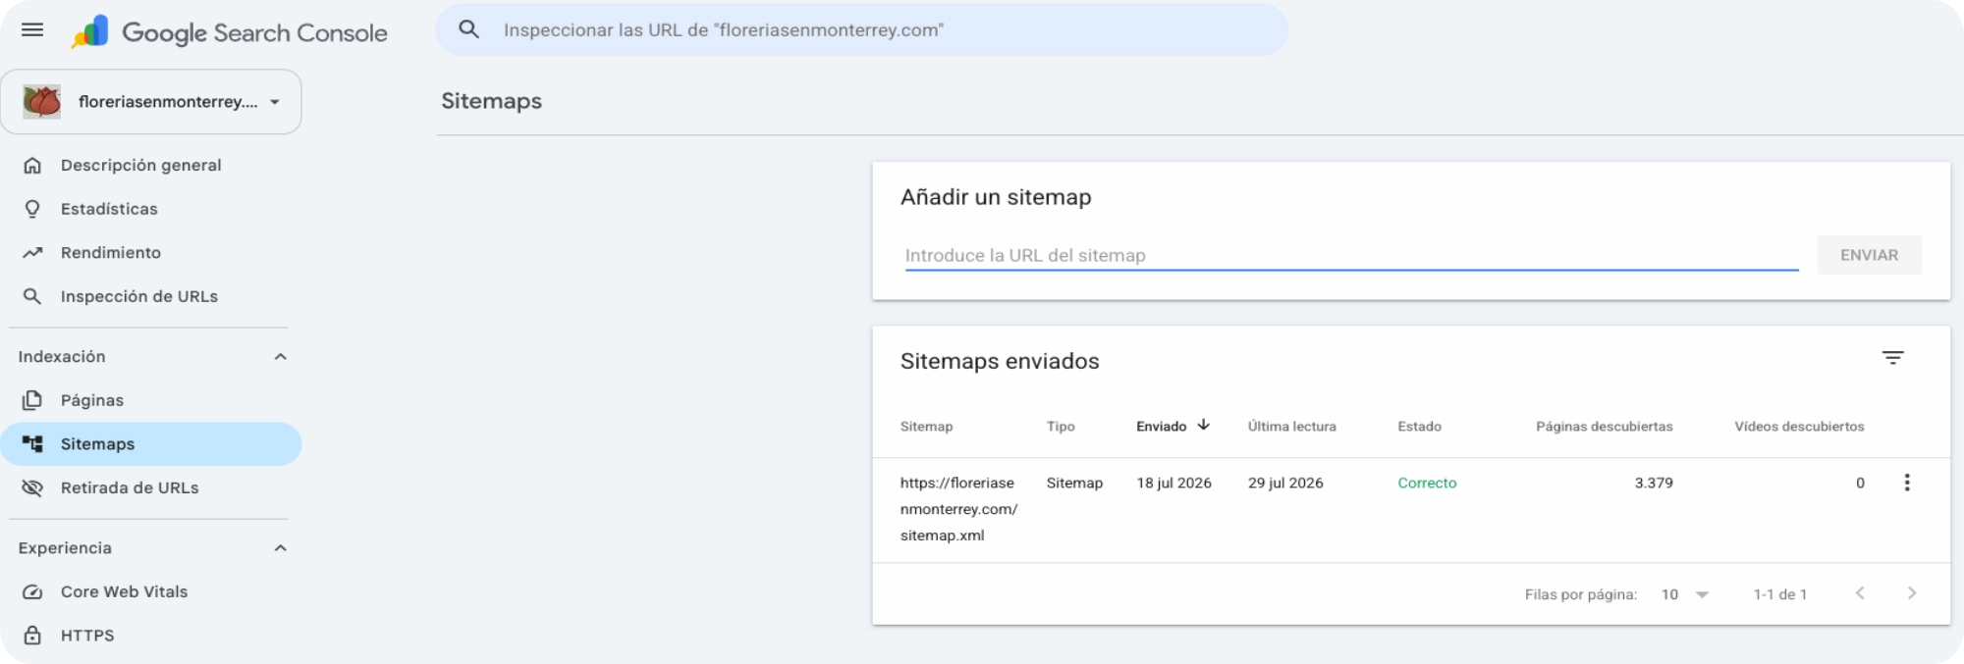Click the lightbulb Estadísticas icon
Viewport: 1964px width, 664px height.
click(x=32, y=209)
